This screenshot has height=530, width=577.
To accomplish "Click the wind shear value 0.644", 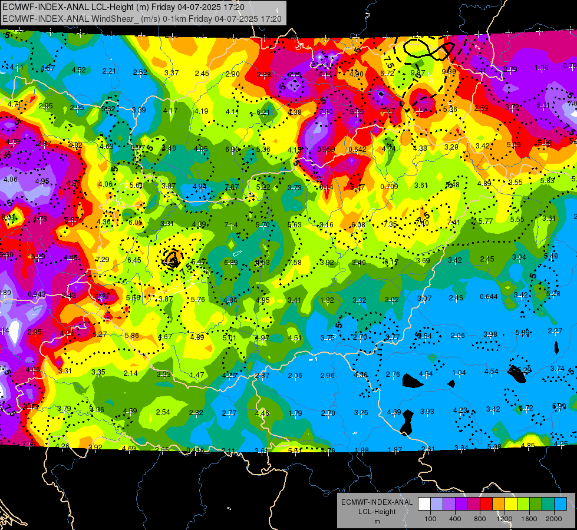I will [489, 297].
